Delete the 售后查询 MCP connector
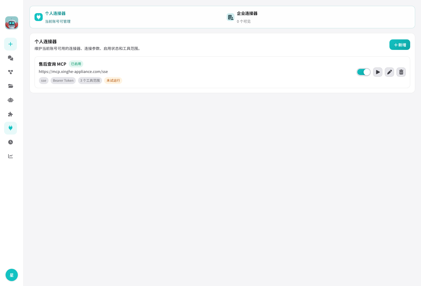The width and height of the screenshot is (421, 286). 401,72
